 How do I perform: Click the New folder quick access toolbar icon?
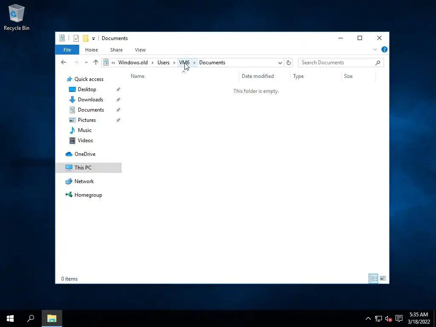86,38
